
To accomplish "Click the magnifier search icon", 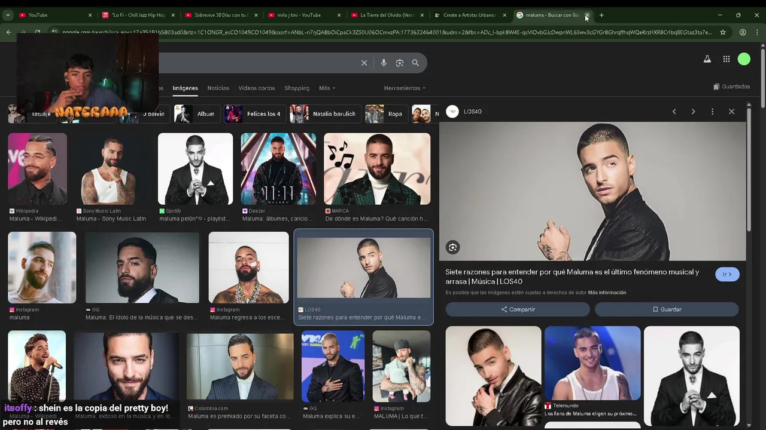I will pos(415,63).
